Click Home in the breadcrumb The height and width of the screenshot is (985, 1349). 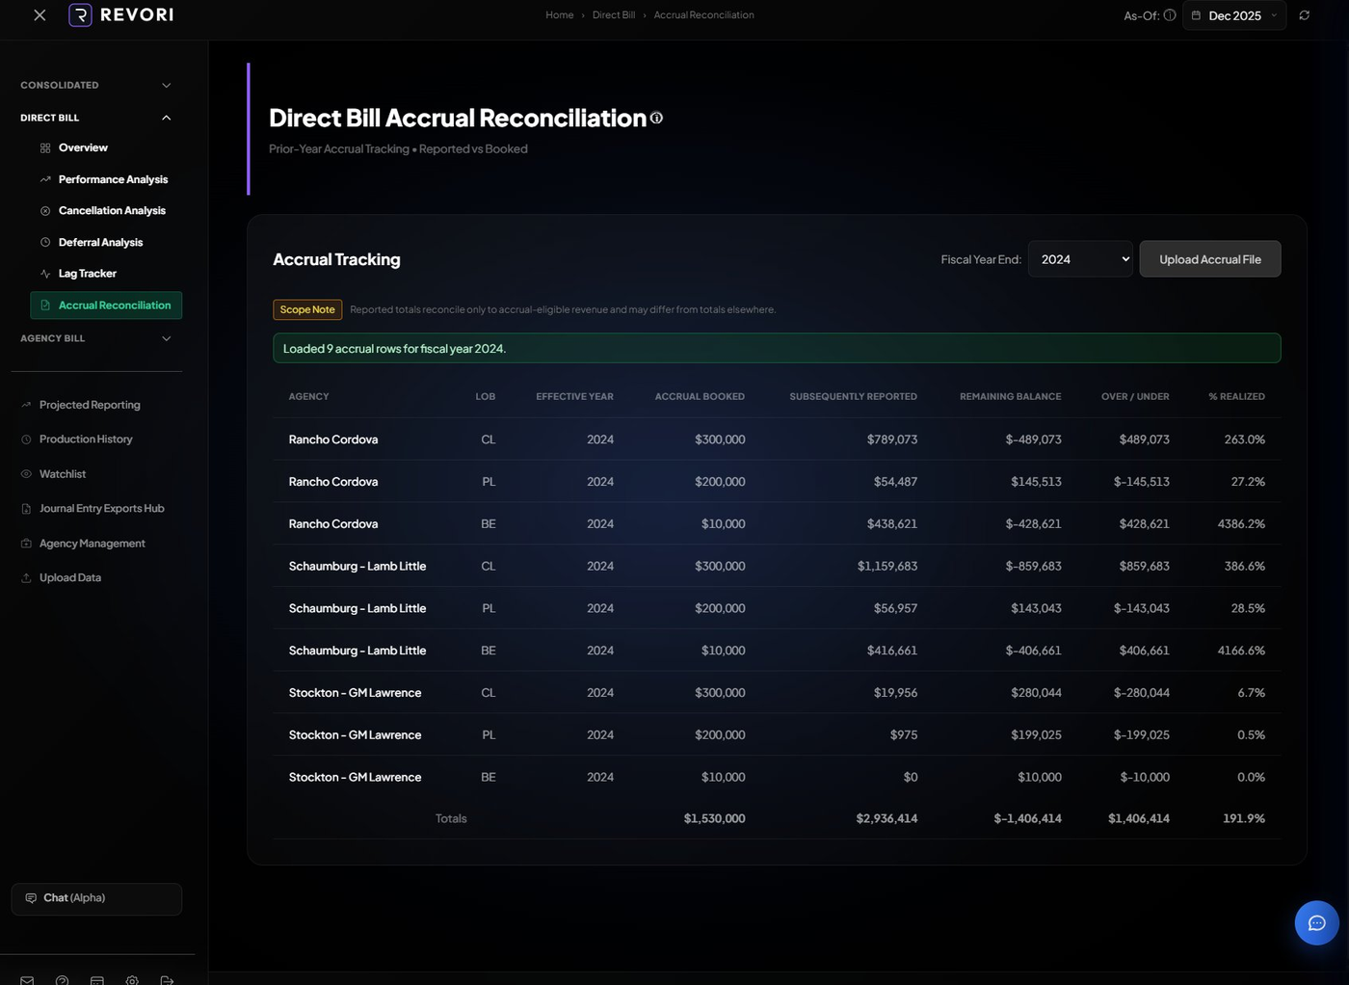559,15
